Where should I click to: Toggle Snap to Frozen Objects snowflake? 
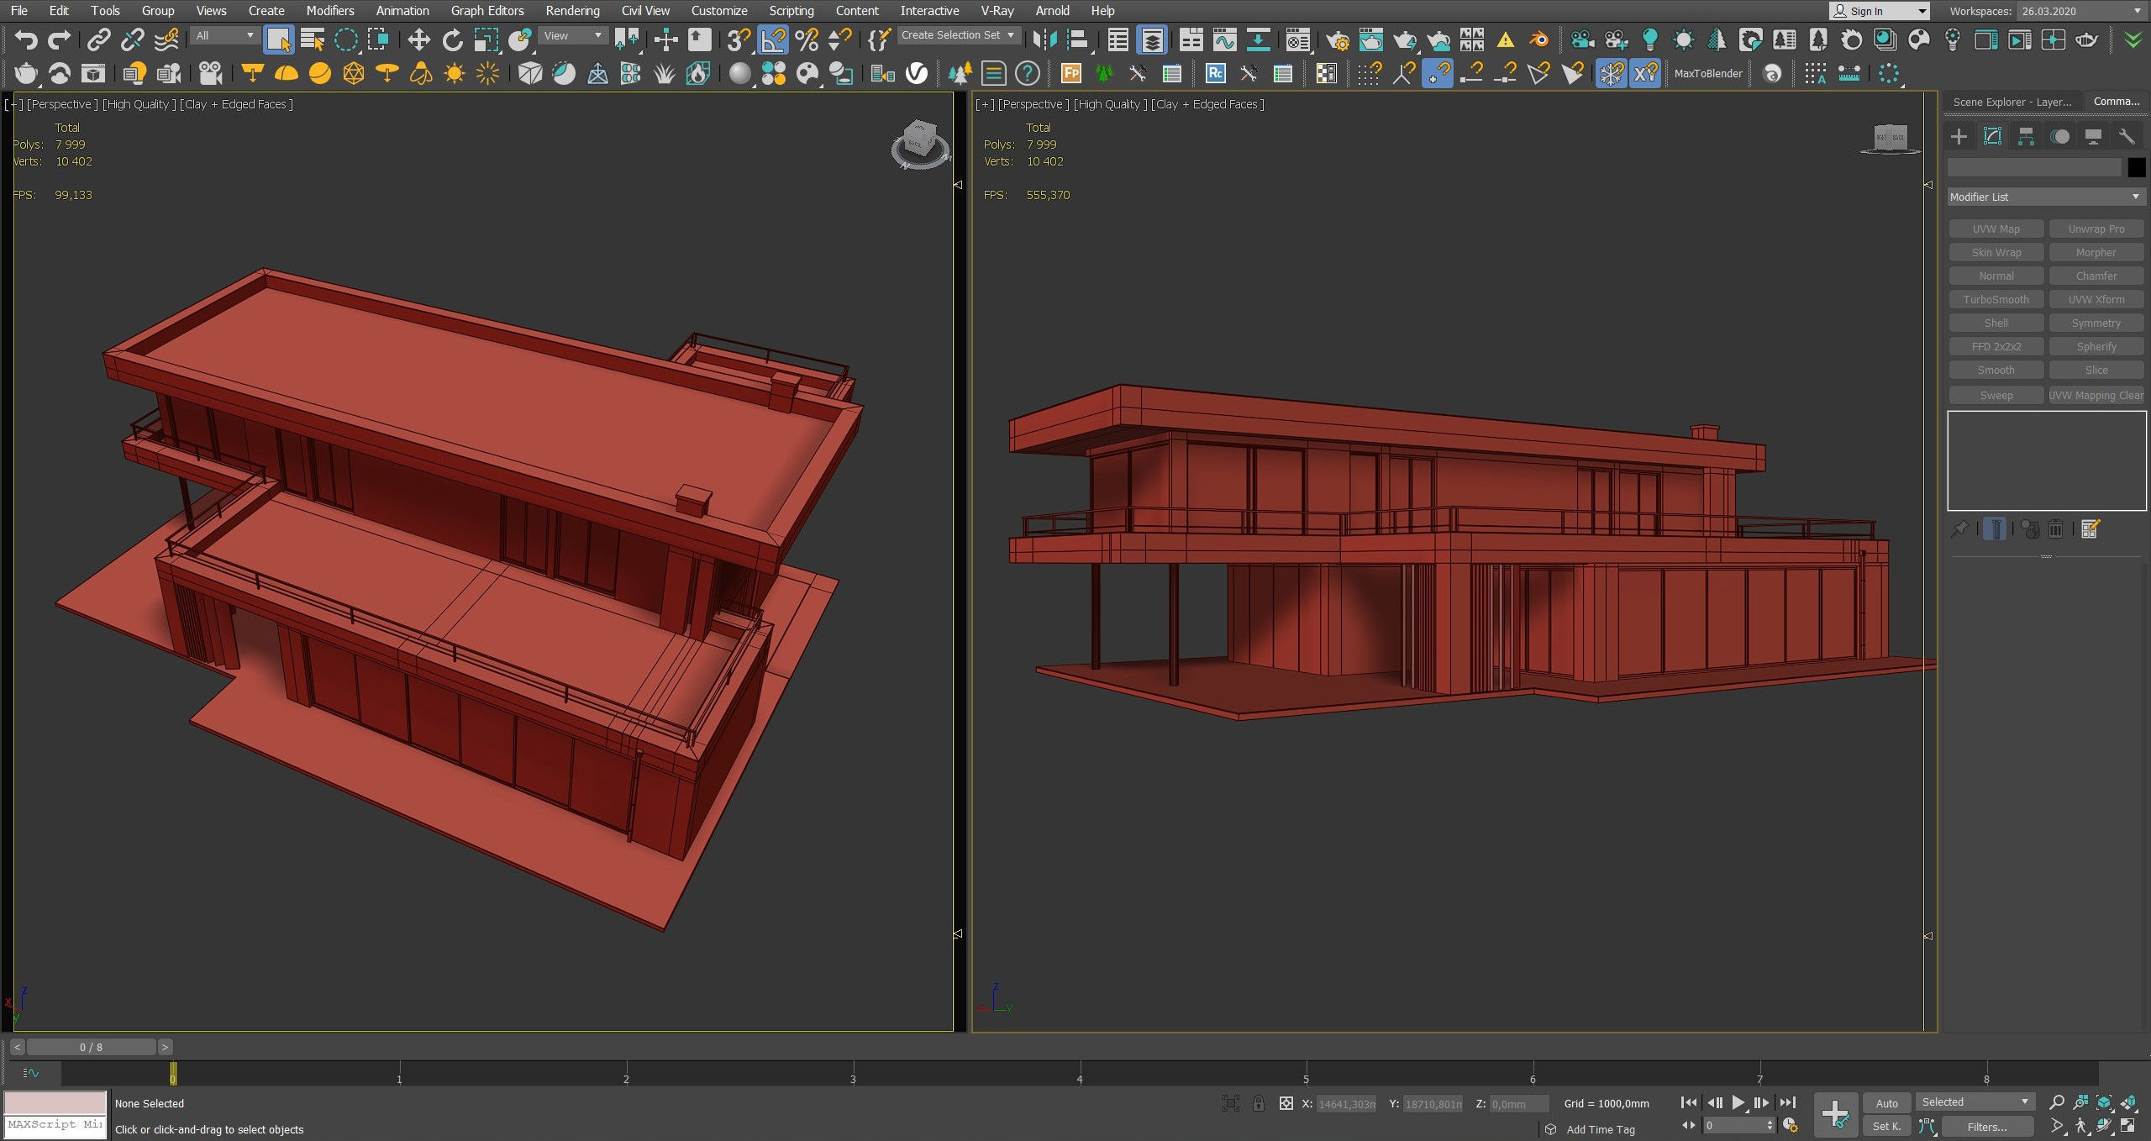[1611, 74]
